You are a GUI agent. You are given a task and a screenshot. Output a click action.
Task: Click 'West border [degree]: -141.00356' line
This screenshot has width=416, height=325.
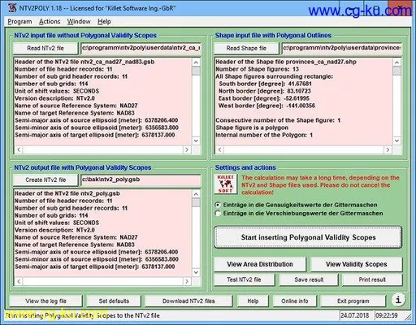click(x=266, y=106)
